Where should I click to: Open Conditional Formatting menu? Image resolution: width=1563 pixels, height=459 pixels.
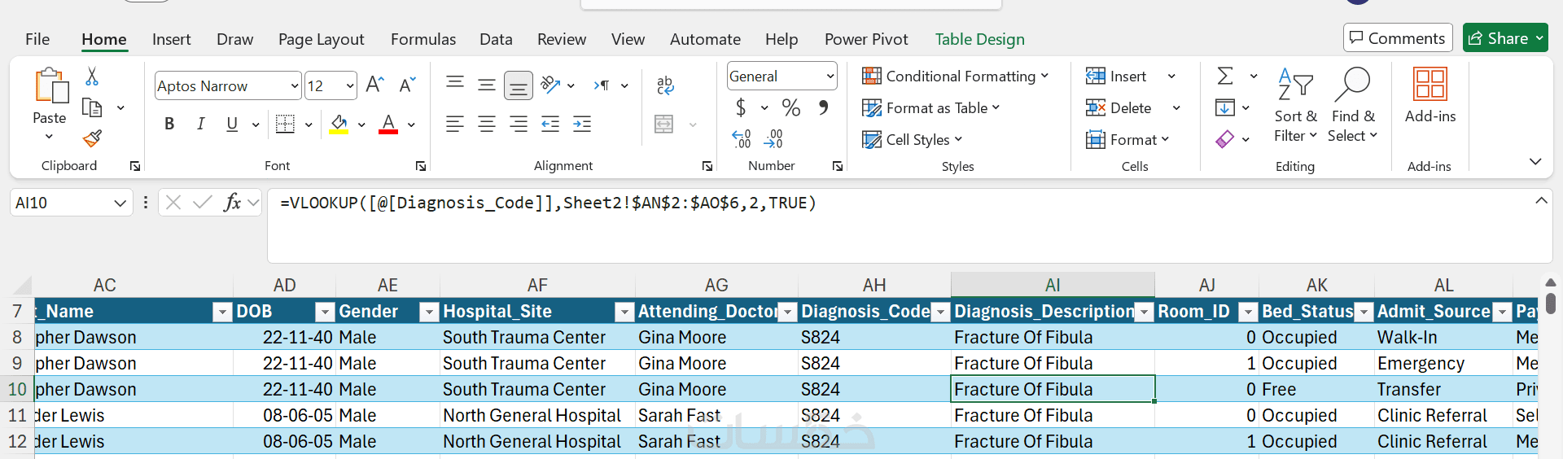tap(955, 76)
